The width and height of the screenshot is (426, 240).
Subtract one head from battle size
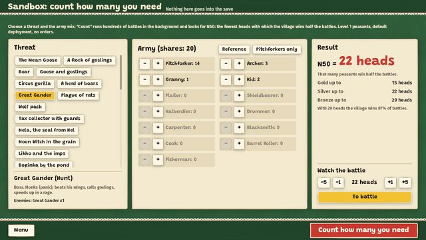tap(338, 182)
